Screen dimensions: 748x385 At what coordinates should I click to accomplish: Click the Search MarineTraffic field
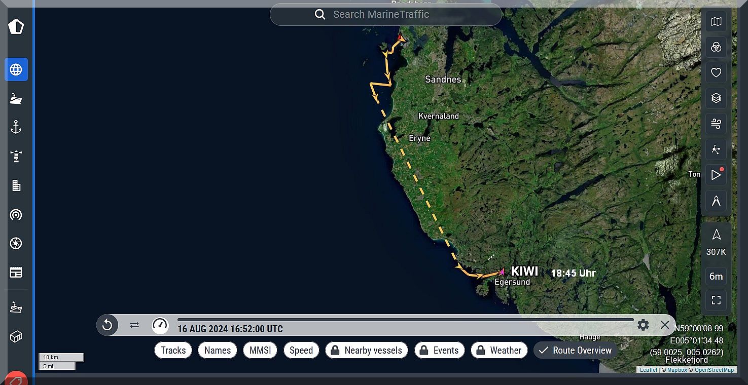386,14
